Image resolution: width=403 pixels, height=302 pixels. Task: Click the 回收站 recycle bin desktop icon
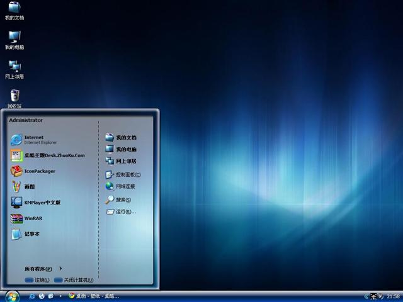[14, 97]
